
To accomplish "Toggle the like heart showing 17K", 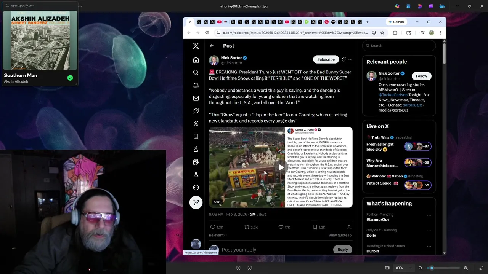I will (x=281, y=227).
